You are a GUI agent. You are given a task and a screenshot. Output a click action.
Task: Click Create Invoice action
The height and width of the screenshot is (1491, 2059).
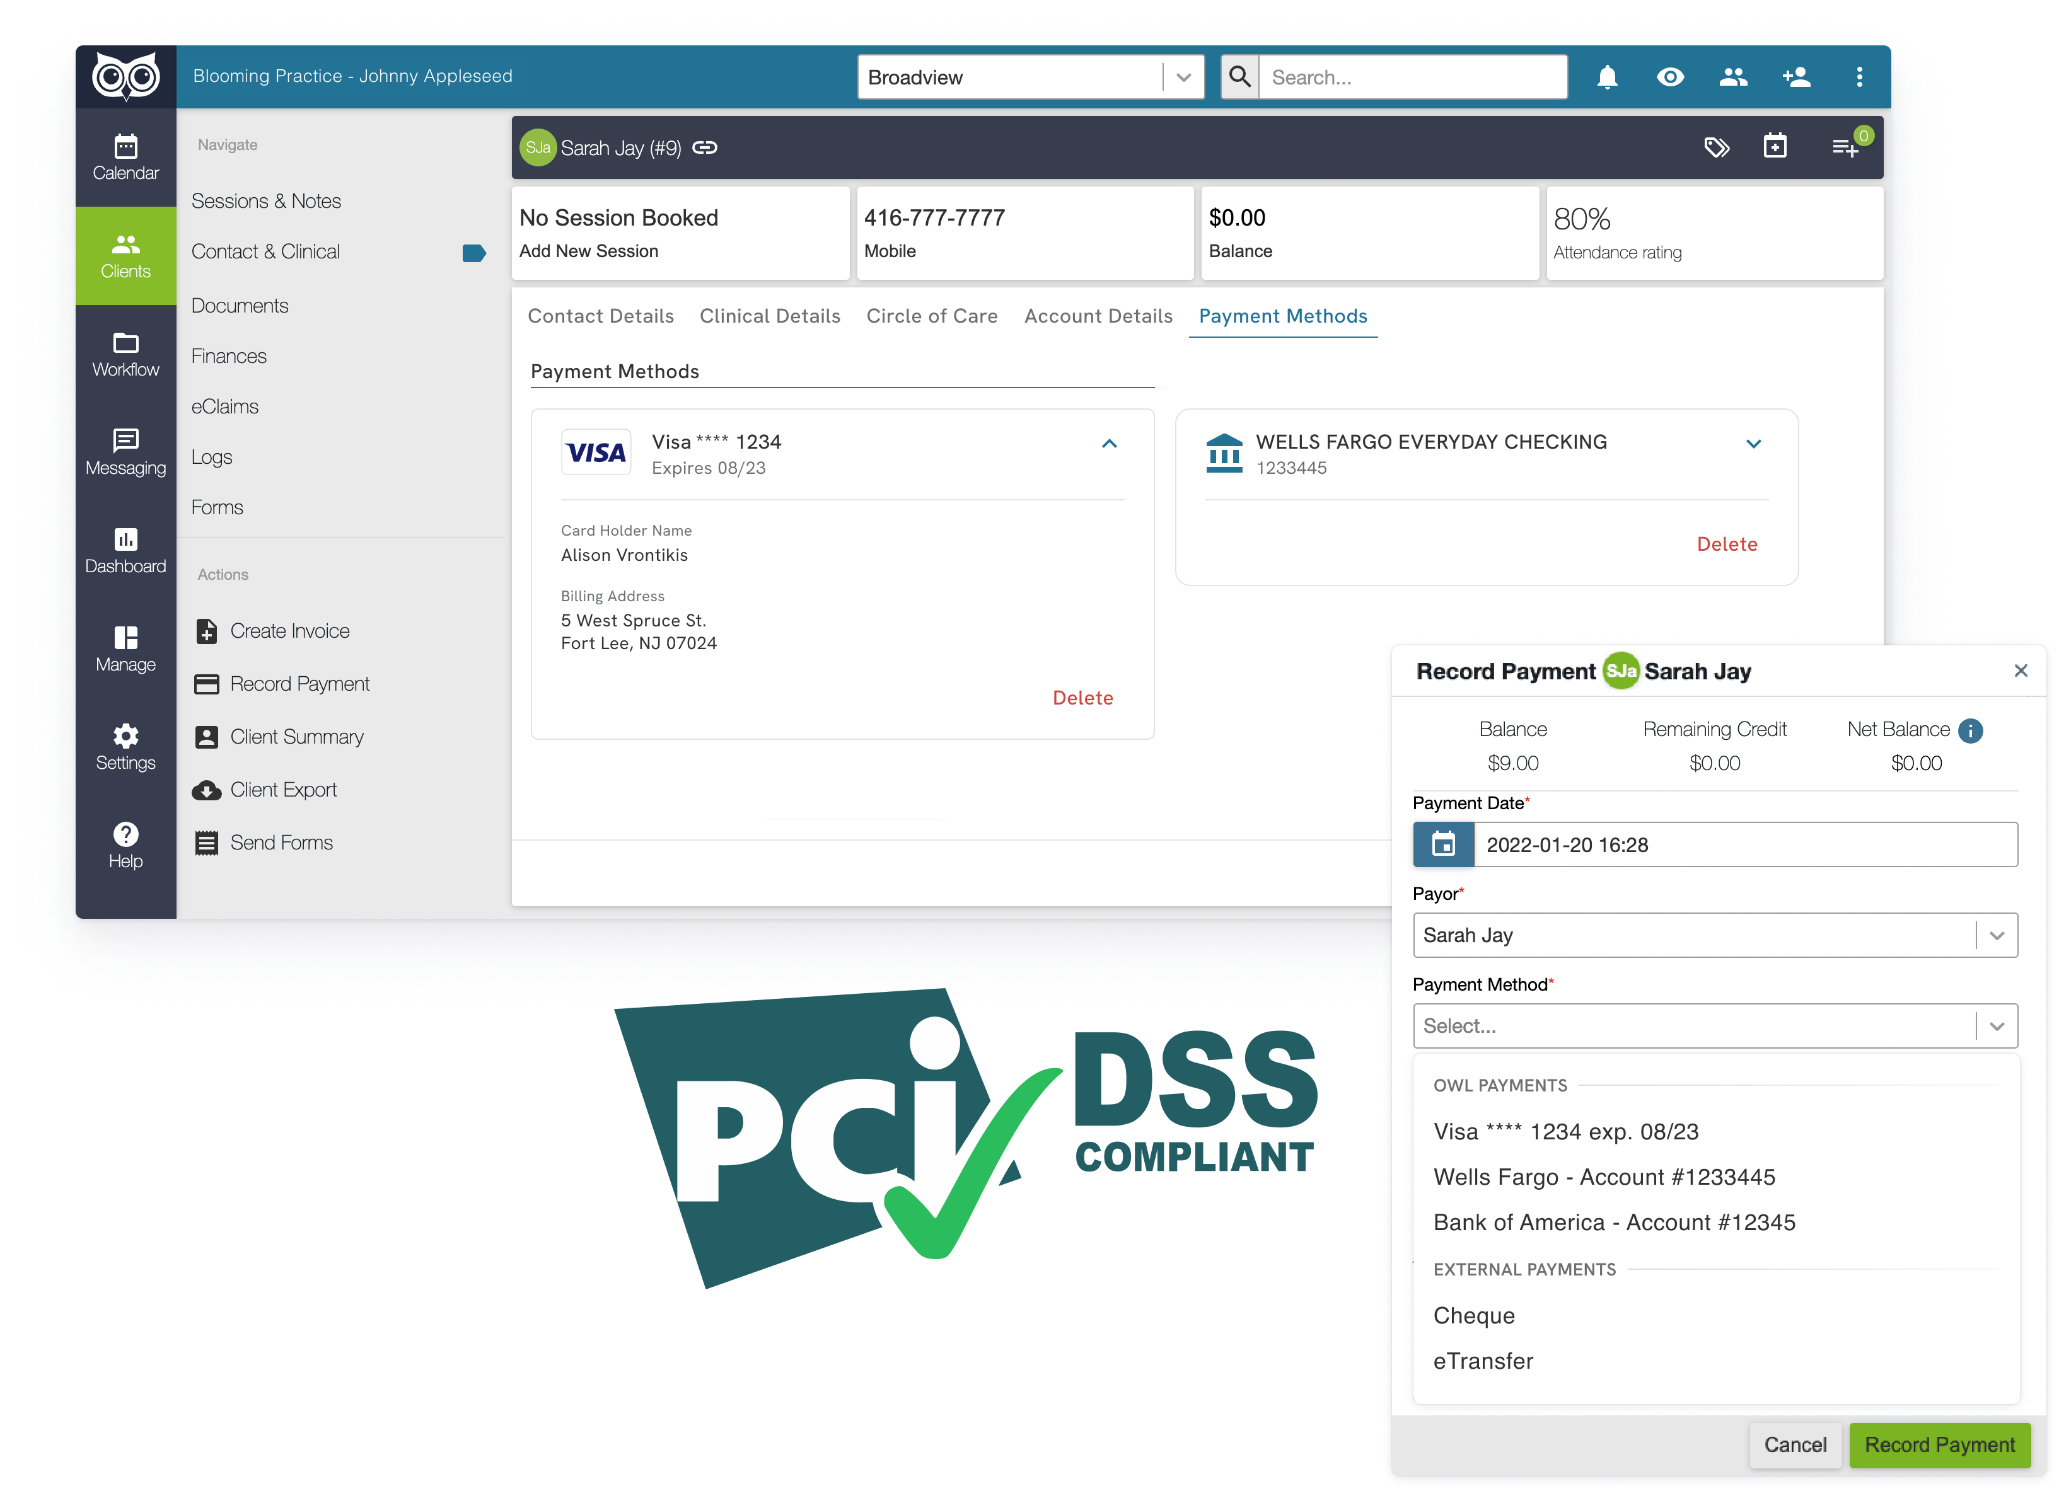(272, 631)
